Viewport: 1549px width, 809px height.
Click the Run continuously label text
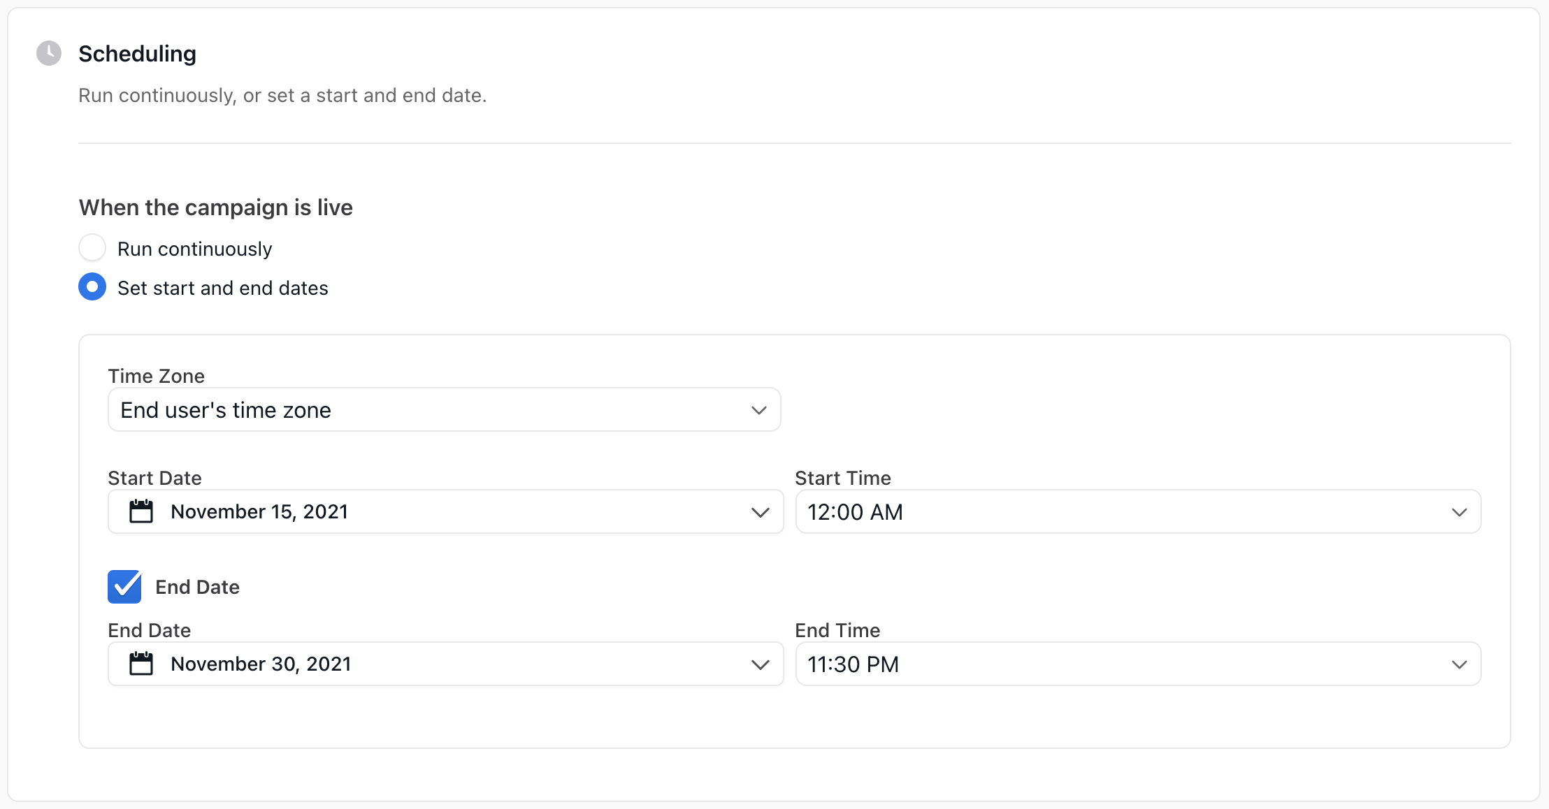point(194,249)
